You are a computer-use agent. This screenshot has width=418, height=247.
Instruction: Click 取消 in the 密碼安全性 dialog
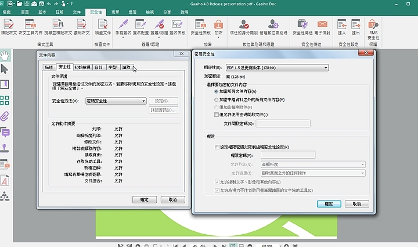(356, 204)
